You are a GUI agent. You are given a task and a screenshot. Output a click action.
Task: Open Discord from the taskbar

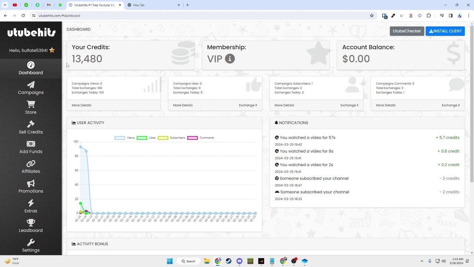pos(239,261)
